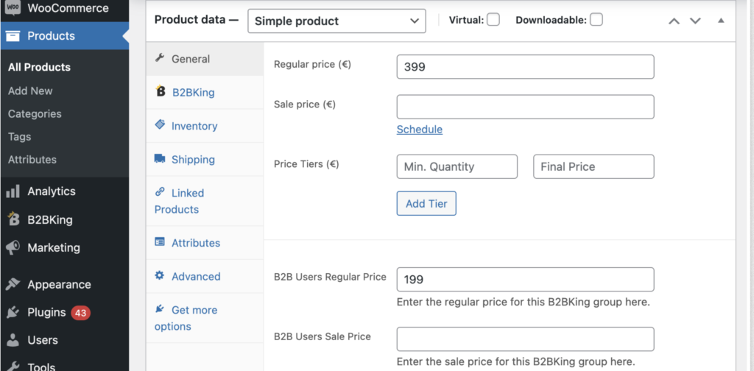
Task: Tick the Downloadable checkbox
Action: point(596,20)
